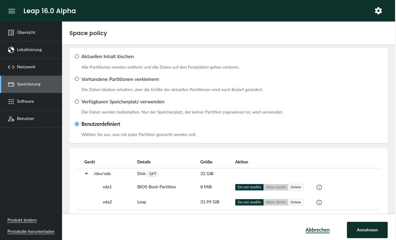396x240 pixels.
Task: Open the hamburger navigation menu
Action: [x=12, y=11]
